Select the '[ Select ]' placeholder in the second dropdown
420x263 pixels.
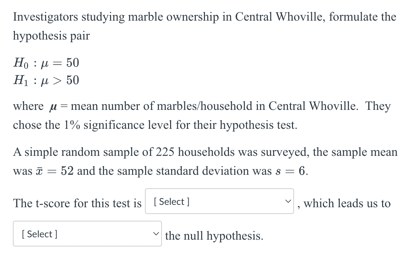click(39, 234)
